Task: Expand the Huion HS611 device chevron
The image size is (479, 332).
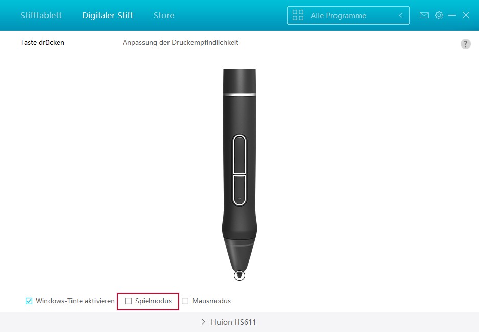Action: point(203,322)
